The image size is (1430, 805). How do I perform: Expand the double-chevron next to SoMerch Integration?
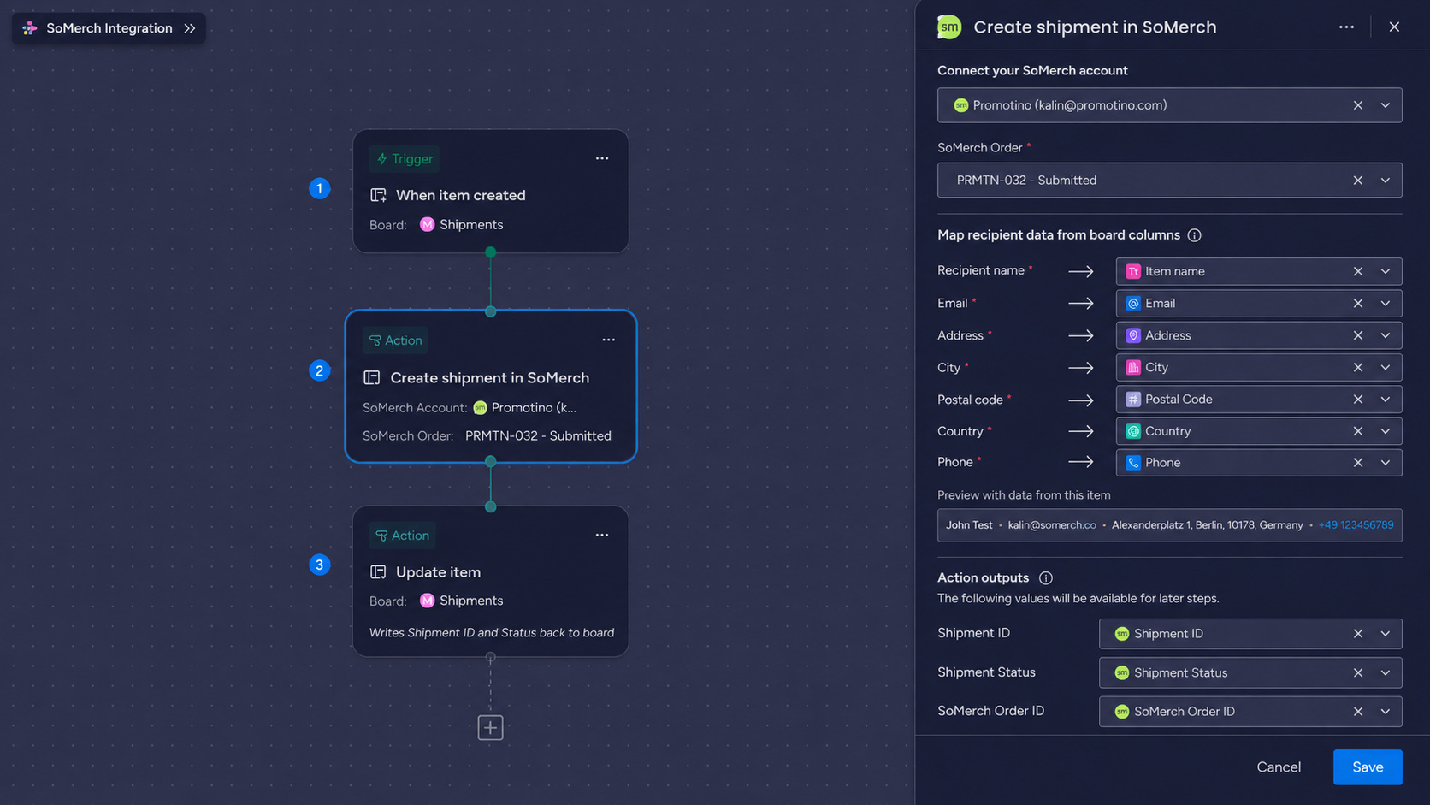point(190,28)
